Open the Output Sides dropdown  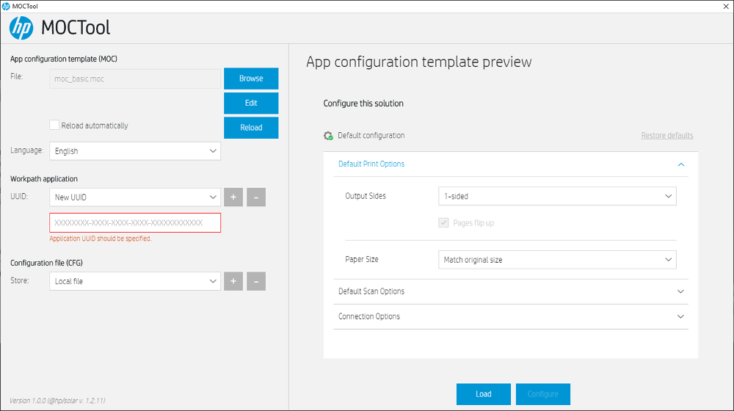pos(557,196)
